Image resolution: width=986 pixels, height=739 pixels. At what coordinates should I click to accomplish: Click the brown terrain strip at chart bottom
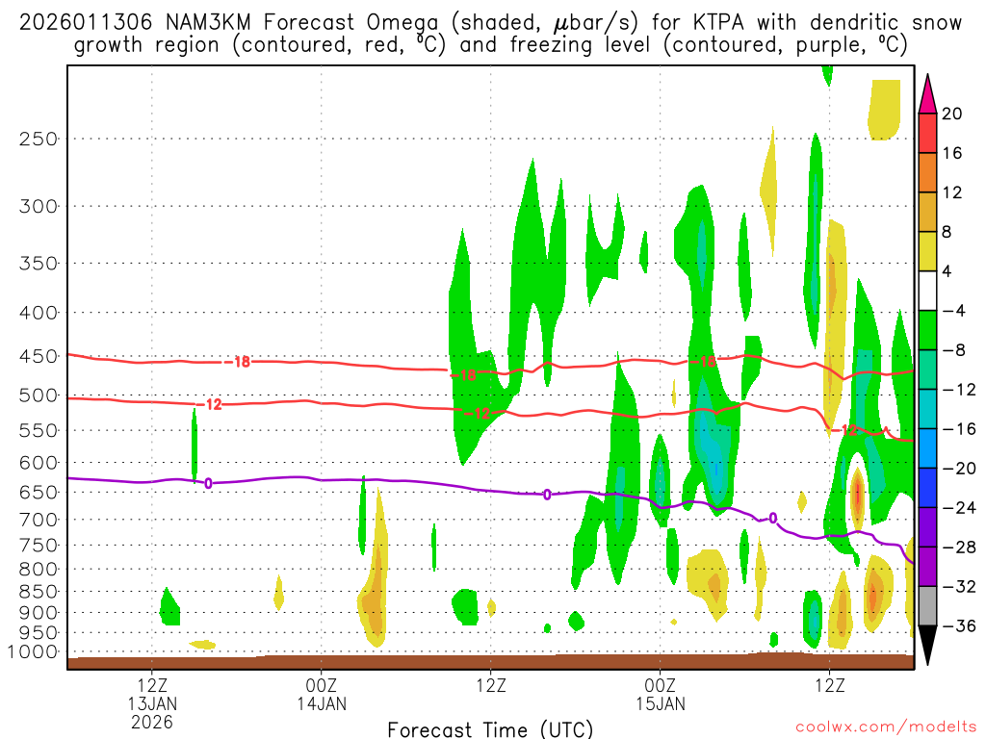[x=490, y=661]
